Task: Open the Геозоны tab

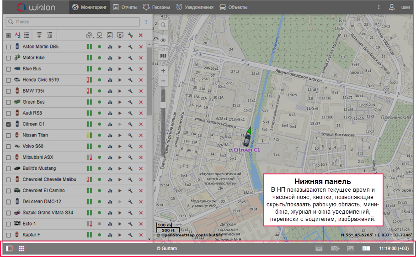Action: (x=156, y=7)
